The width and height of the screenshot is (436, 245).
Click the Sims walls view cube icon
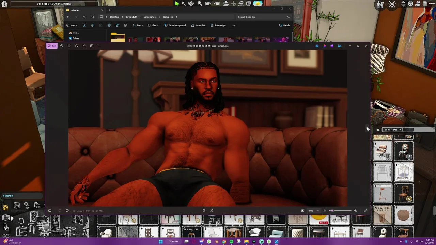(411, 4)
